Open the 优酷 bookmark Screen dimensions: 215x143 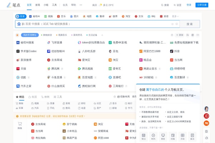pyautogui.click(x=21, y=78)
